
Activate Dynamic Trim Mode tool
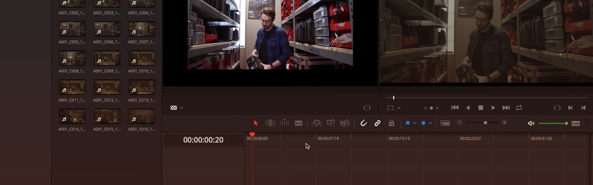click(x=284, y=123)
